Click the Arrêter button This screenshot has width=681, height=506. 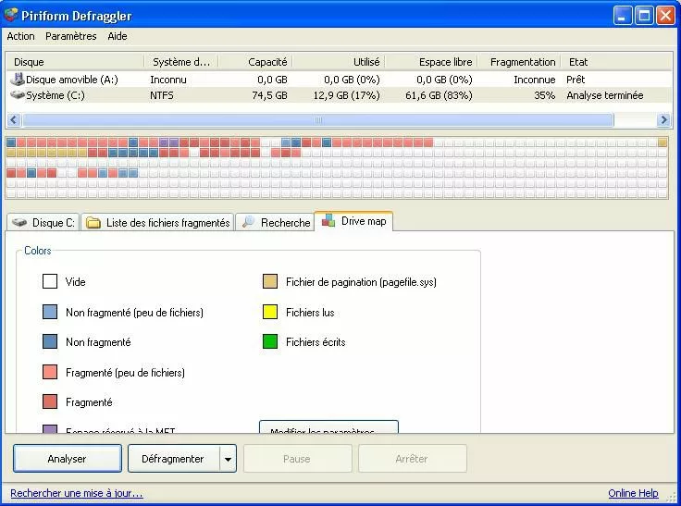pos(412,458)
